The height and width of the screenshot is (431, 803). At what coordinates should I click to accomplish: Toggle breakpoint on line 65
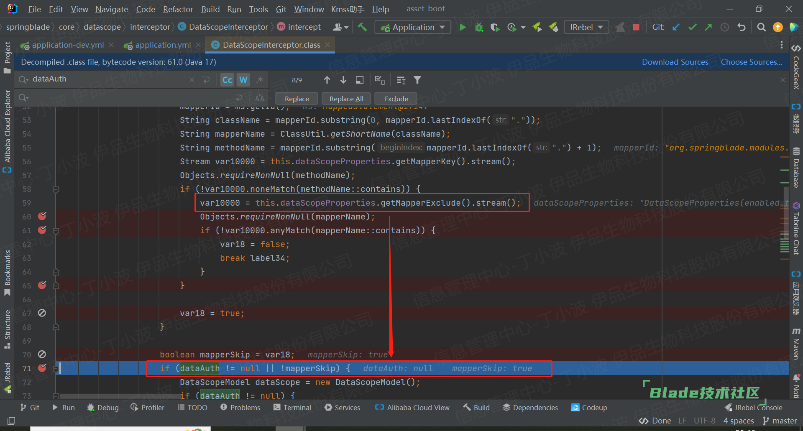click(x=42, y=285)
